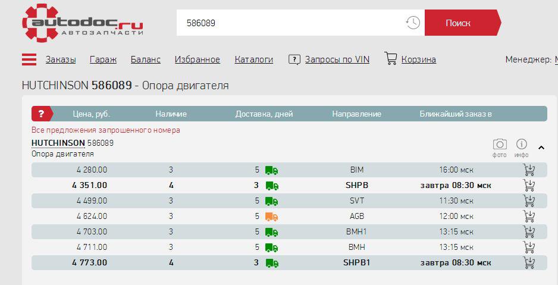558x285 pixels.
Task: Open Запросы по VIN link
Action: 337,59
